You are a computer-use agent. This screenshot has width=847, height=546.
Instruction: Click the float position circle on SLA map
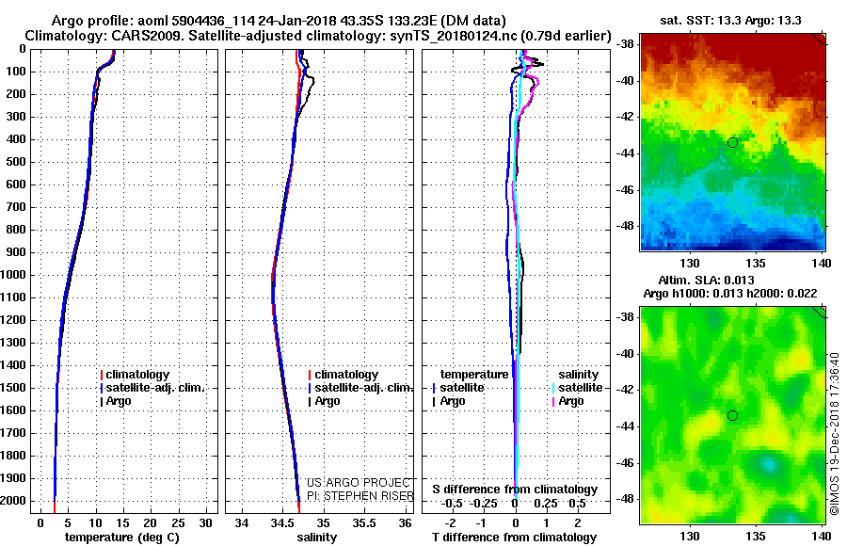732,416
